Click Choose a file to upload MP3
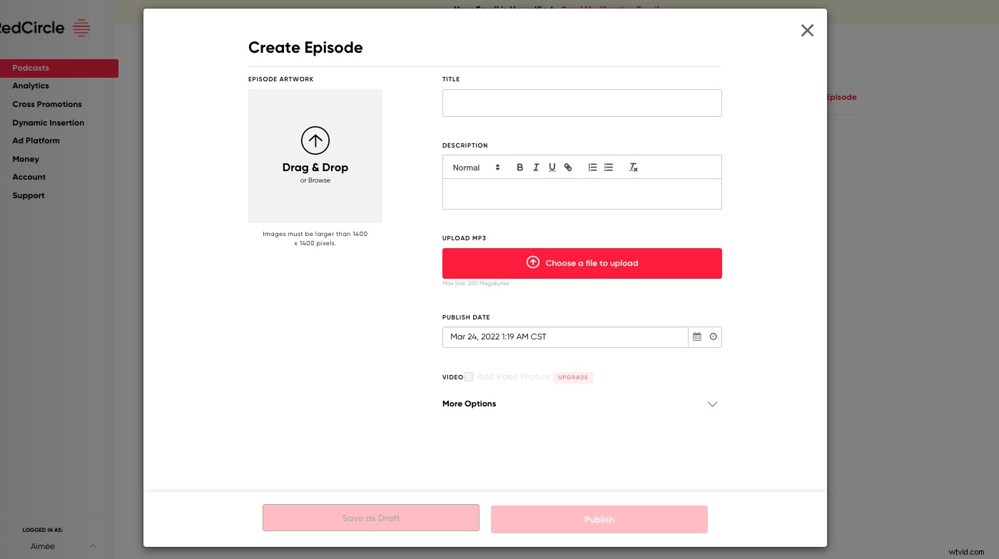Screen dimensions: 999x559 click(x=582, y=263)
